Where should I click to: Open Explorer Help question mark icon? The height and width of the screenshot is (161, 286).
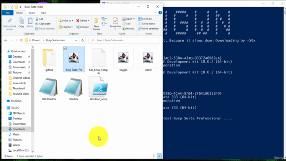click(160, 13)
